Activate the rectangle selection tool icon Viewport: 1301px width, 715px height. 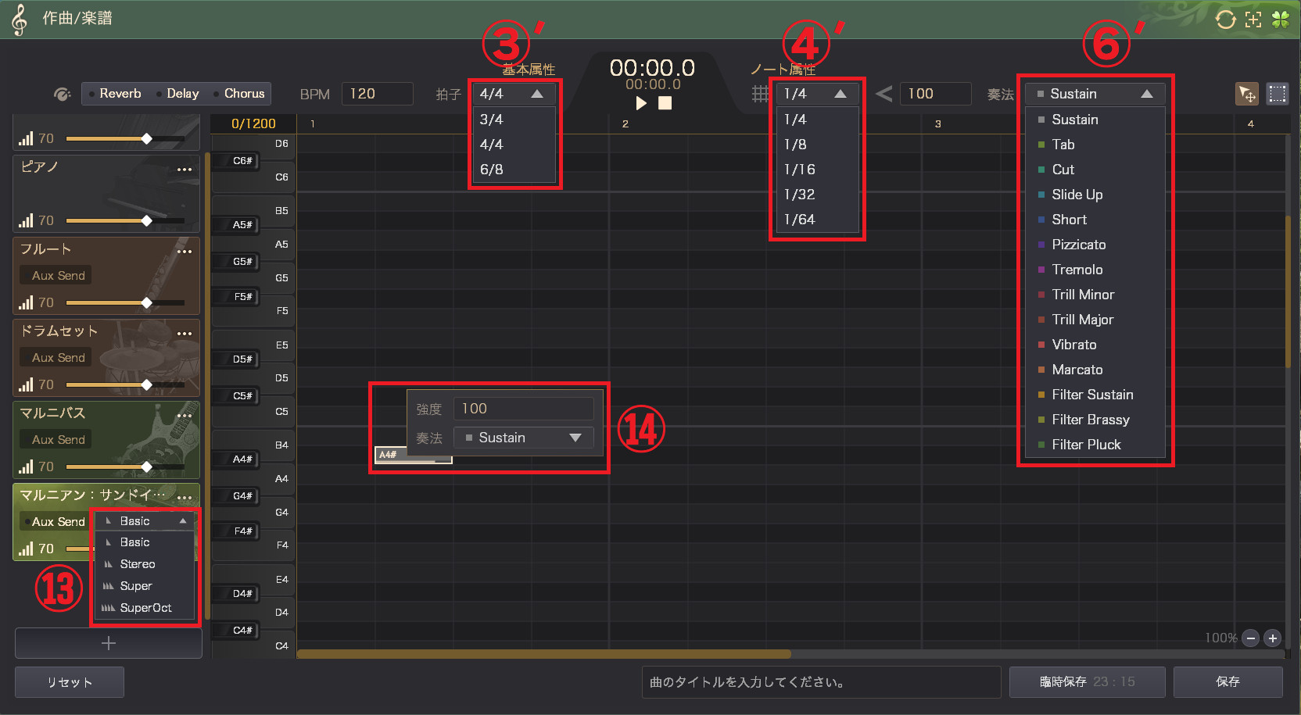coord(1278,94)
